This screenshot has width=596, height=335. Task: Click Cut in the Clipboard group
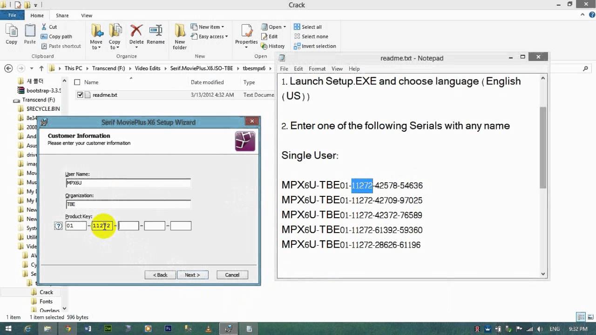point(49,27)
